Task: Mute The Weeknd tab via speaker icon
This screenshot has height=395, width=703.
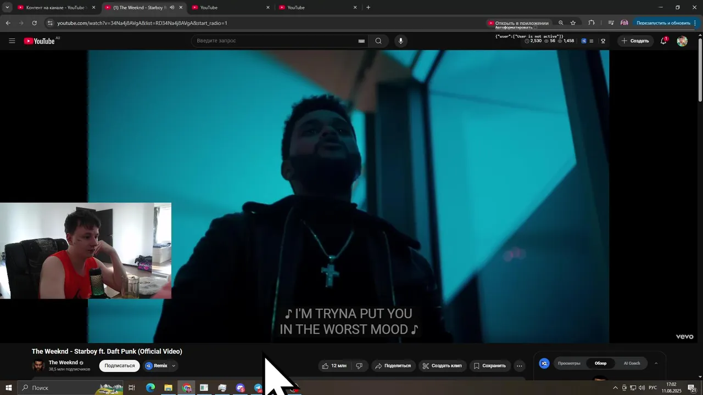Action: (172, 8)
